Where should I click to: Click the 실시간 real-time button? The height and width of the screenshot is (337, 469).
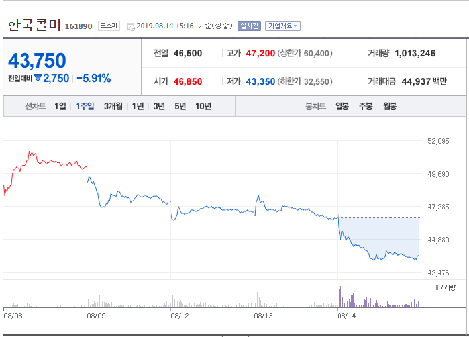[249, 26]
